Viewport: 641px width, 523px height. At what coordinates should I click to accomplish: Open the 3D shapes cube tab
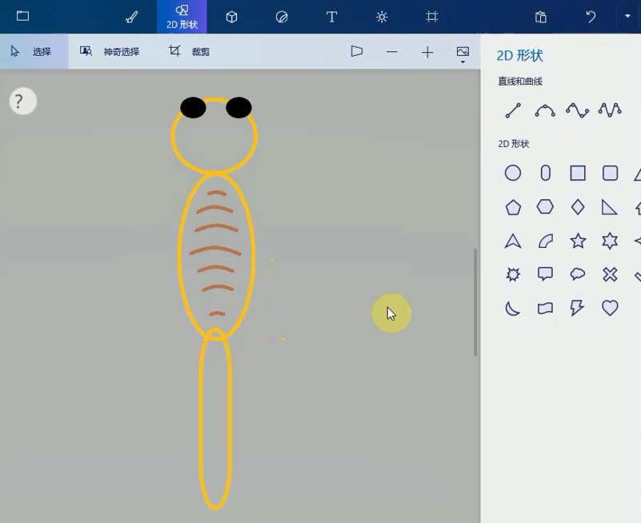point(232,17)
